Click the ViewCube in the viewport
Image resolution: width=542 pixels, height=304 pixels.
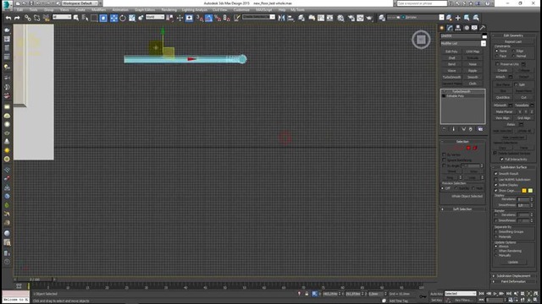click(x=421, y=40)
